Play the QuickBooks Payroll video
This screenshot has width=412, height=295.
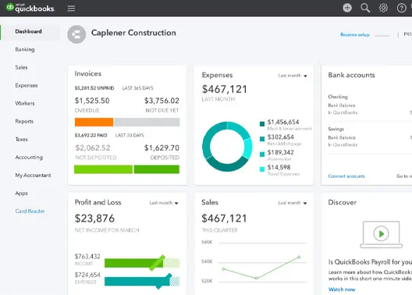coord(381,233)
